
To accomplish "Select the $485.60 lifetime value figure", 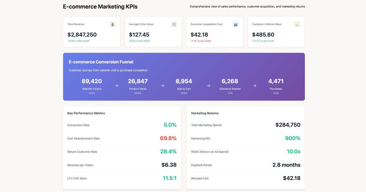I will point(263,35).
